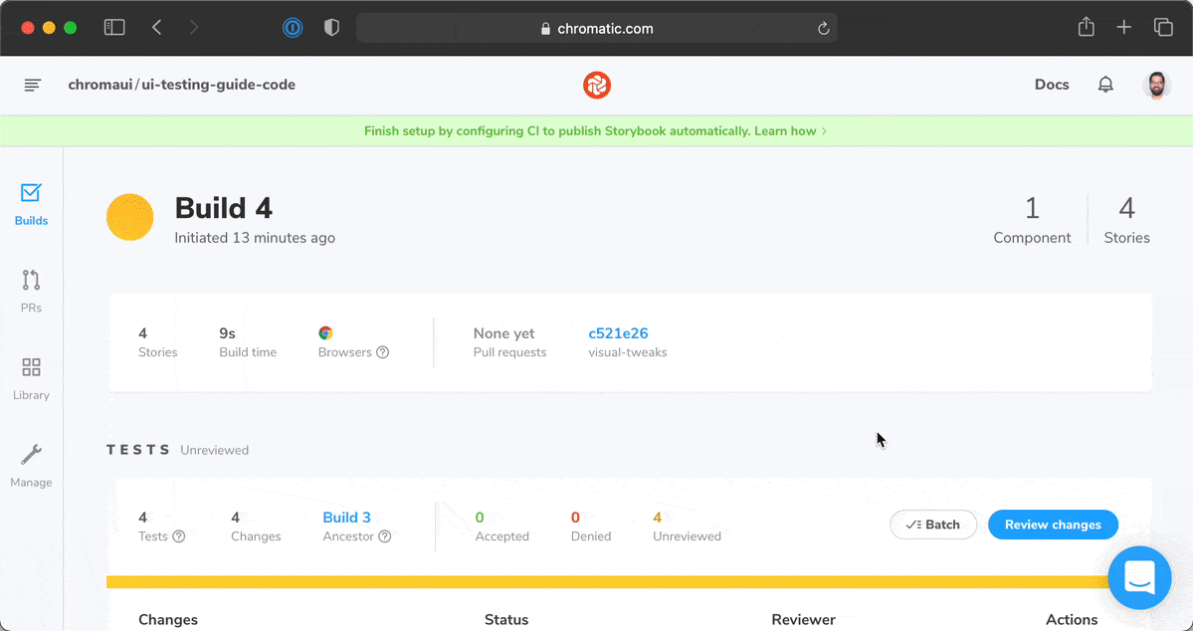Click the Browsers help question icon

(x=383, y=352)
